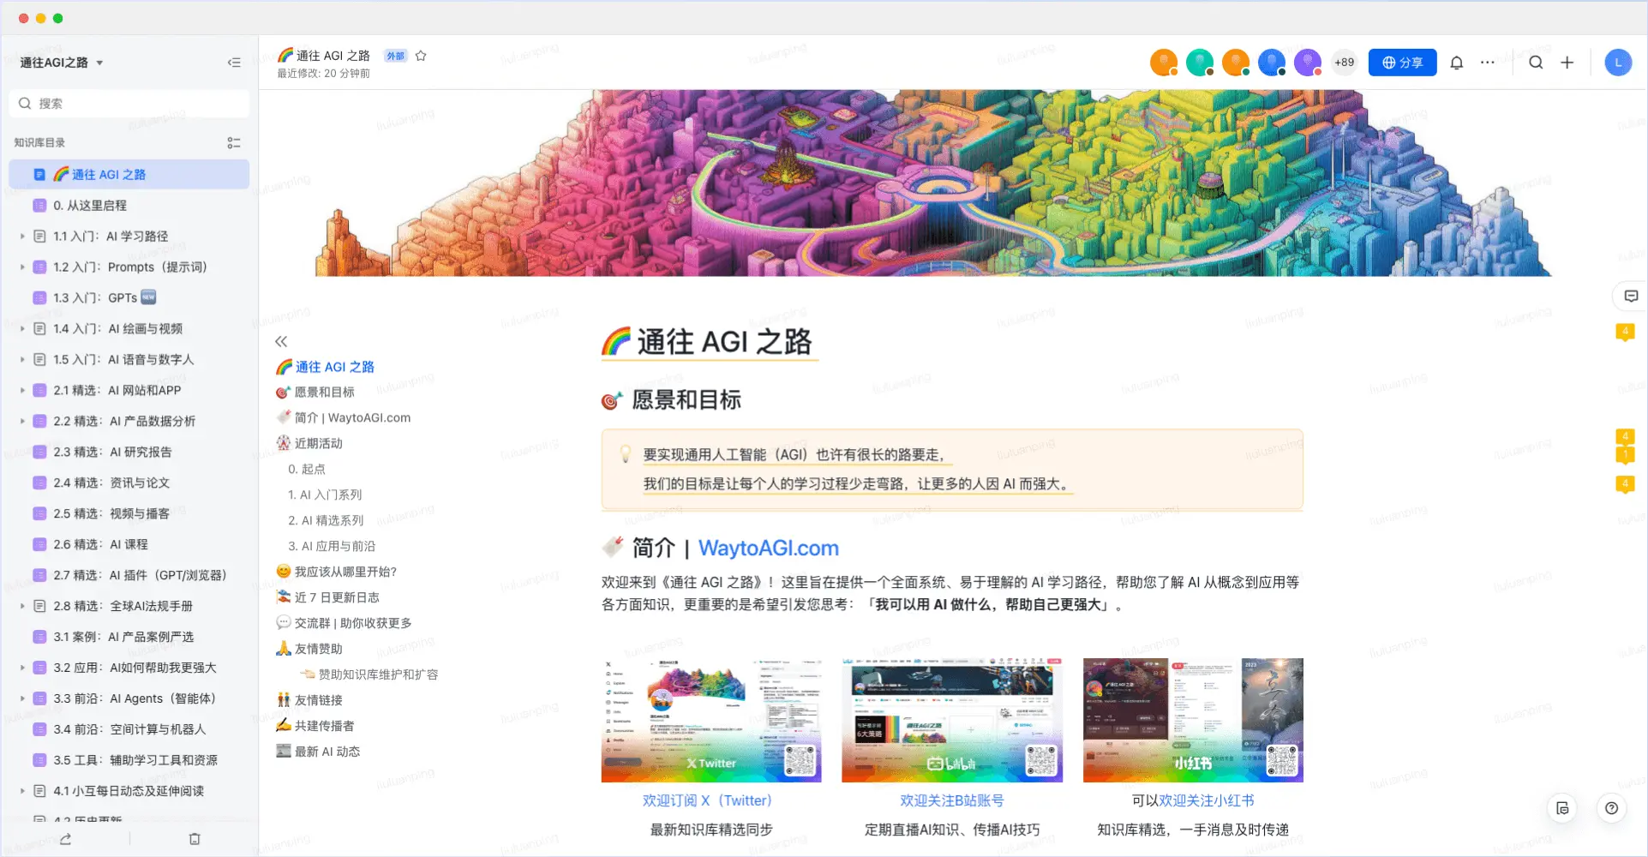Image resolution: width=1648 pixels, height=857 pixels.
Task: Click the Twitter QR code thumbnail image
Action: [711, 720]
